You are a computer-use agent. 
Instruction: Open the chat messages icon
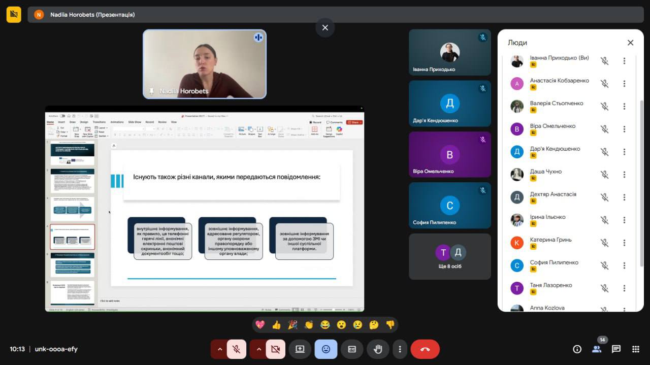[x=616, y=349]
